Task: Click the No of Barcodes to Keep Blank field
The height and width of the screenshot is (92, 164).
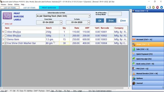Action: click(115, 14)
